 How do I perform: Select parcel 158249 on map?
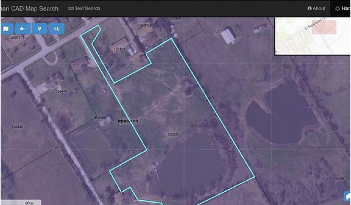point(338,178)
